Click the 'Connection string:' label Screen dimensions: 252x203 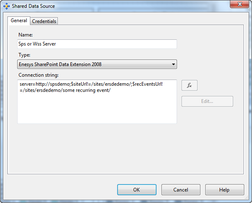tap(39, 75)
